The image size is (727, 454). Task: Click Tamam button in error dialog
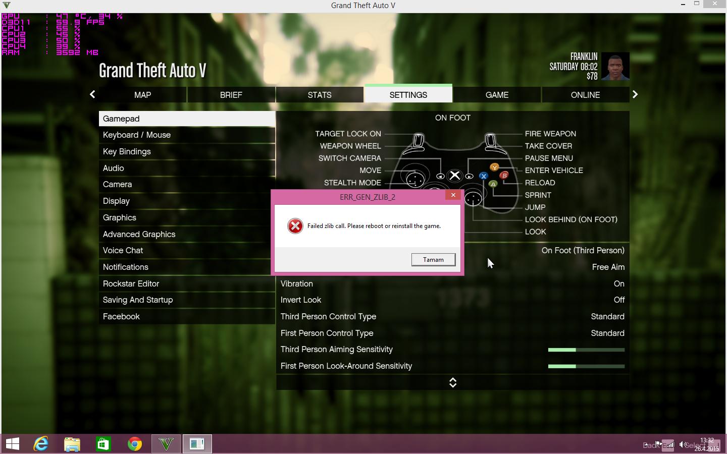(433, 259)
